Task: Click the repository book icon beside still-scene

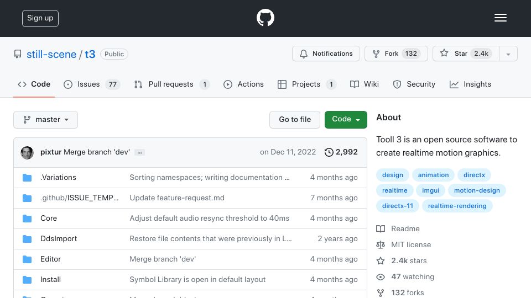Action: pyautogui.click(x=18, y=54)
